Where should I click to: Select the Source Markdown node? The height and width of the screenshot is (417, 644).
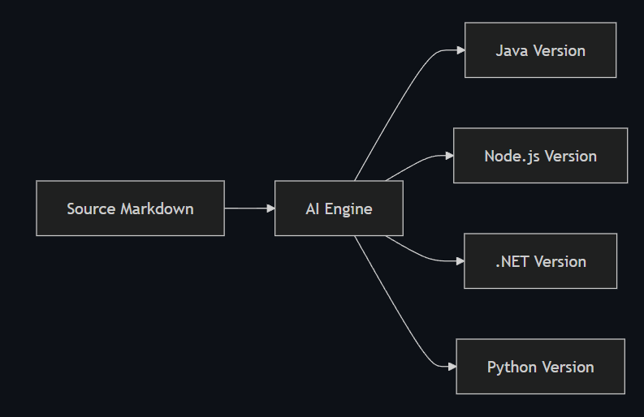pyautogui.click(x=130, y=208)
